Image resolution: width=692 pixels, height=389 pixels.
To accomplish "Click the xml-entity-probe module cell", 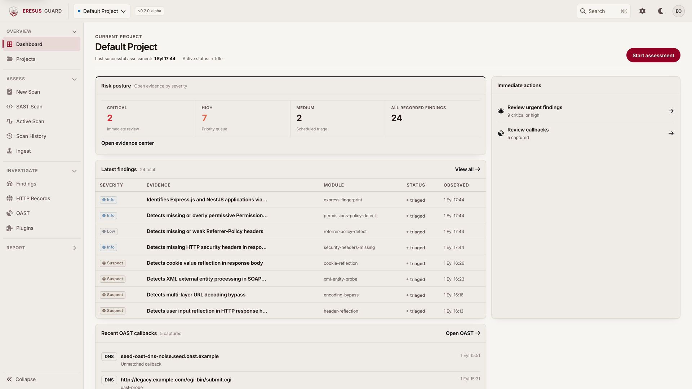I will point(341,279).
